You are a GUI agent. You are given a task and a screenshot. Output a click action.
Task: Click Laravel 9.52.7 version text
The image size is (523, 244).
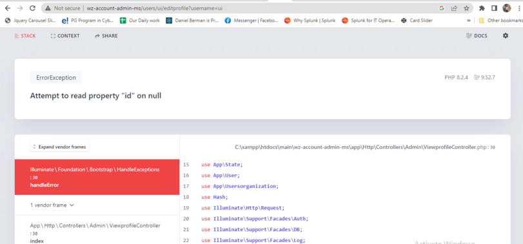pyautogui.click(x=485, y=77)
